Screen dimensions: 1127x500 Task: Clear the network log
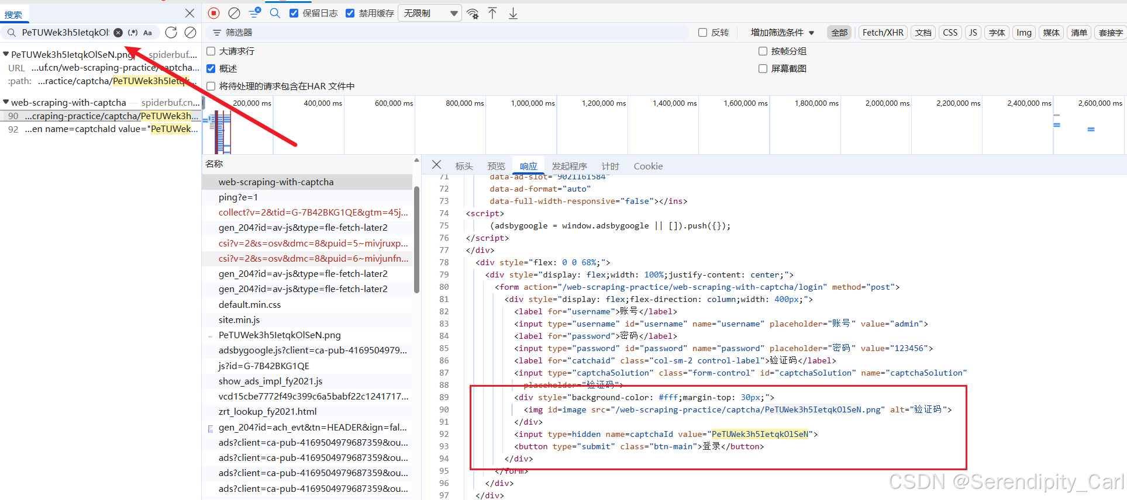coord(234,13)
